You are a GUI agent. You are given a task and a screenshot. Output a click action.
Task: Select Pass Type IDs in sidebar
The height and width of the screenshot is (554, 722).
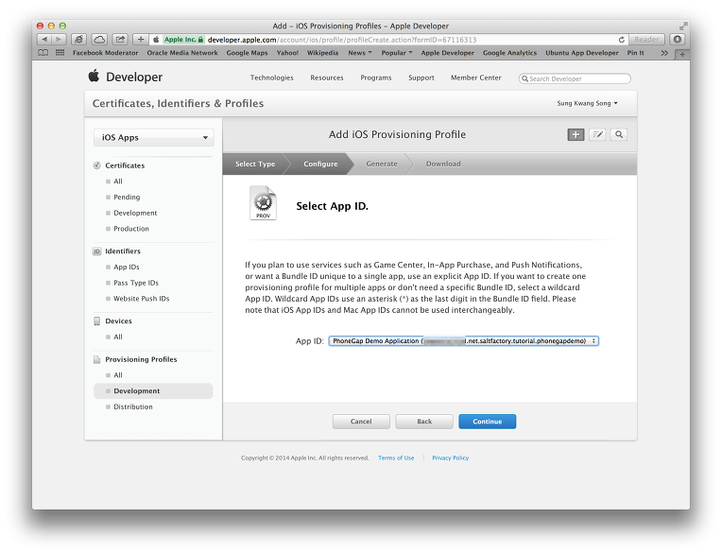pyautogui.click(x=136, y=283)
